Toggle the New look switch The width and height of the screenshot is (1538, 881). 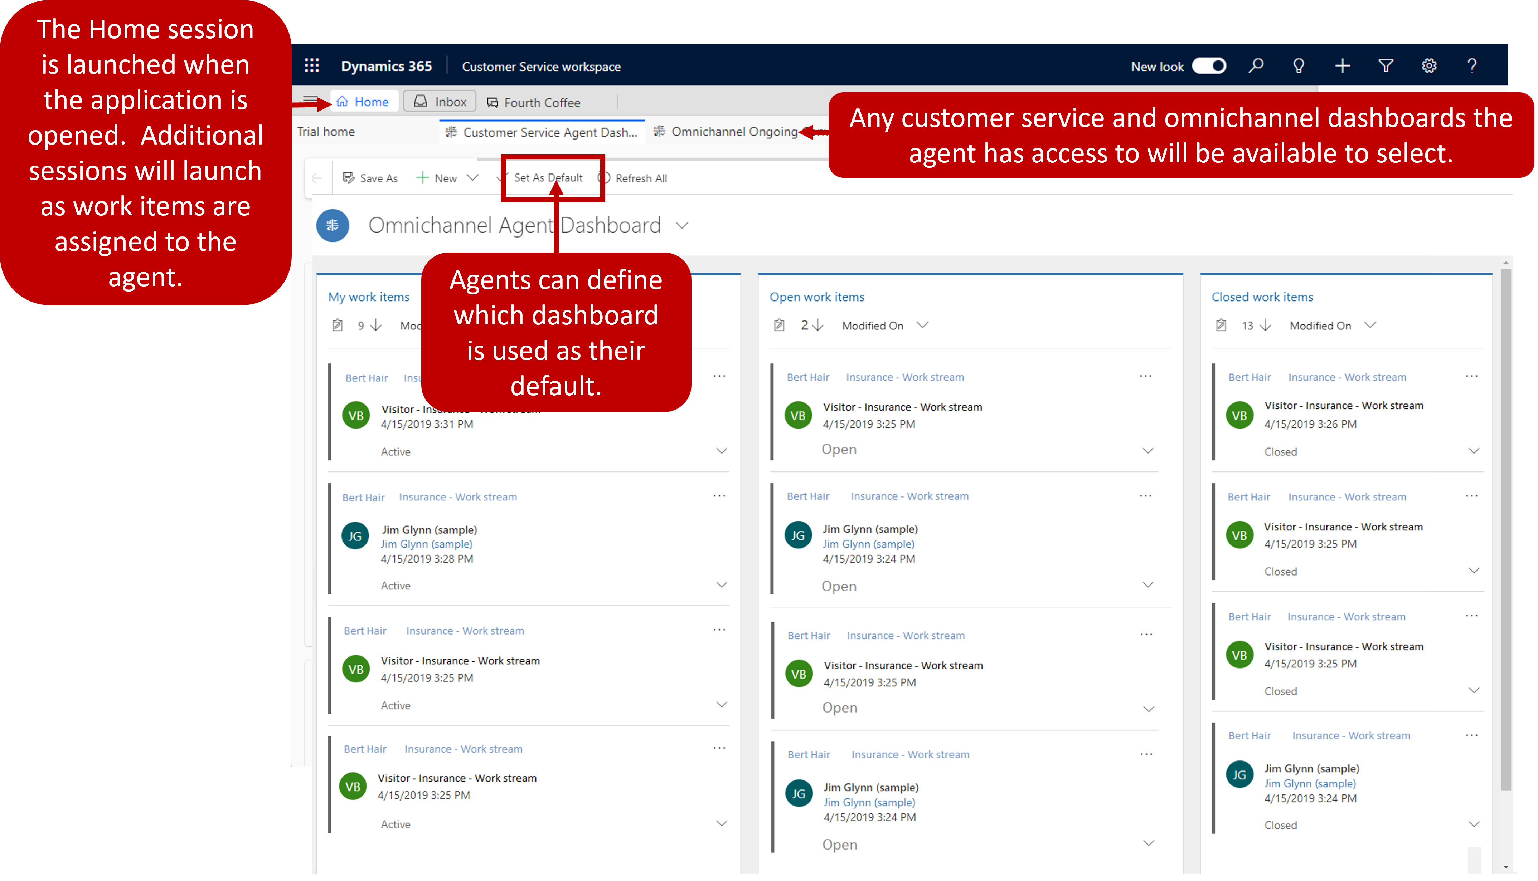click(1209, 65)
